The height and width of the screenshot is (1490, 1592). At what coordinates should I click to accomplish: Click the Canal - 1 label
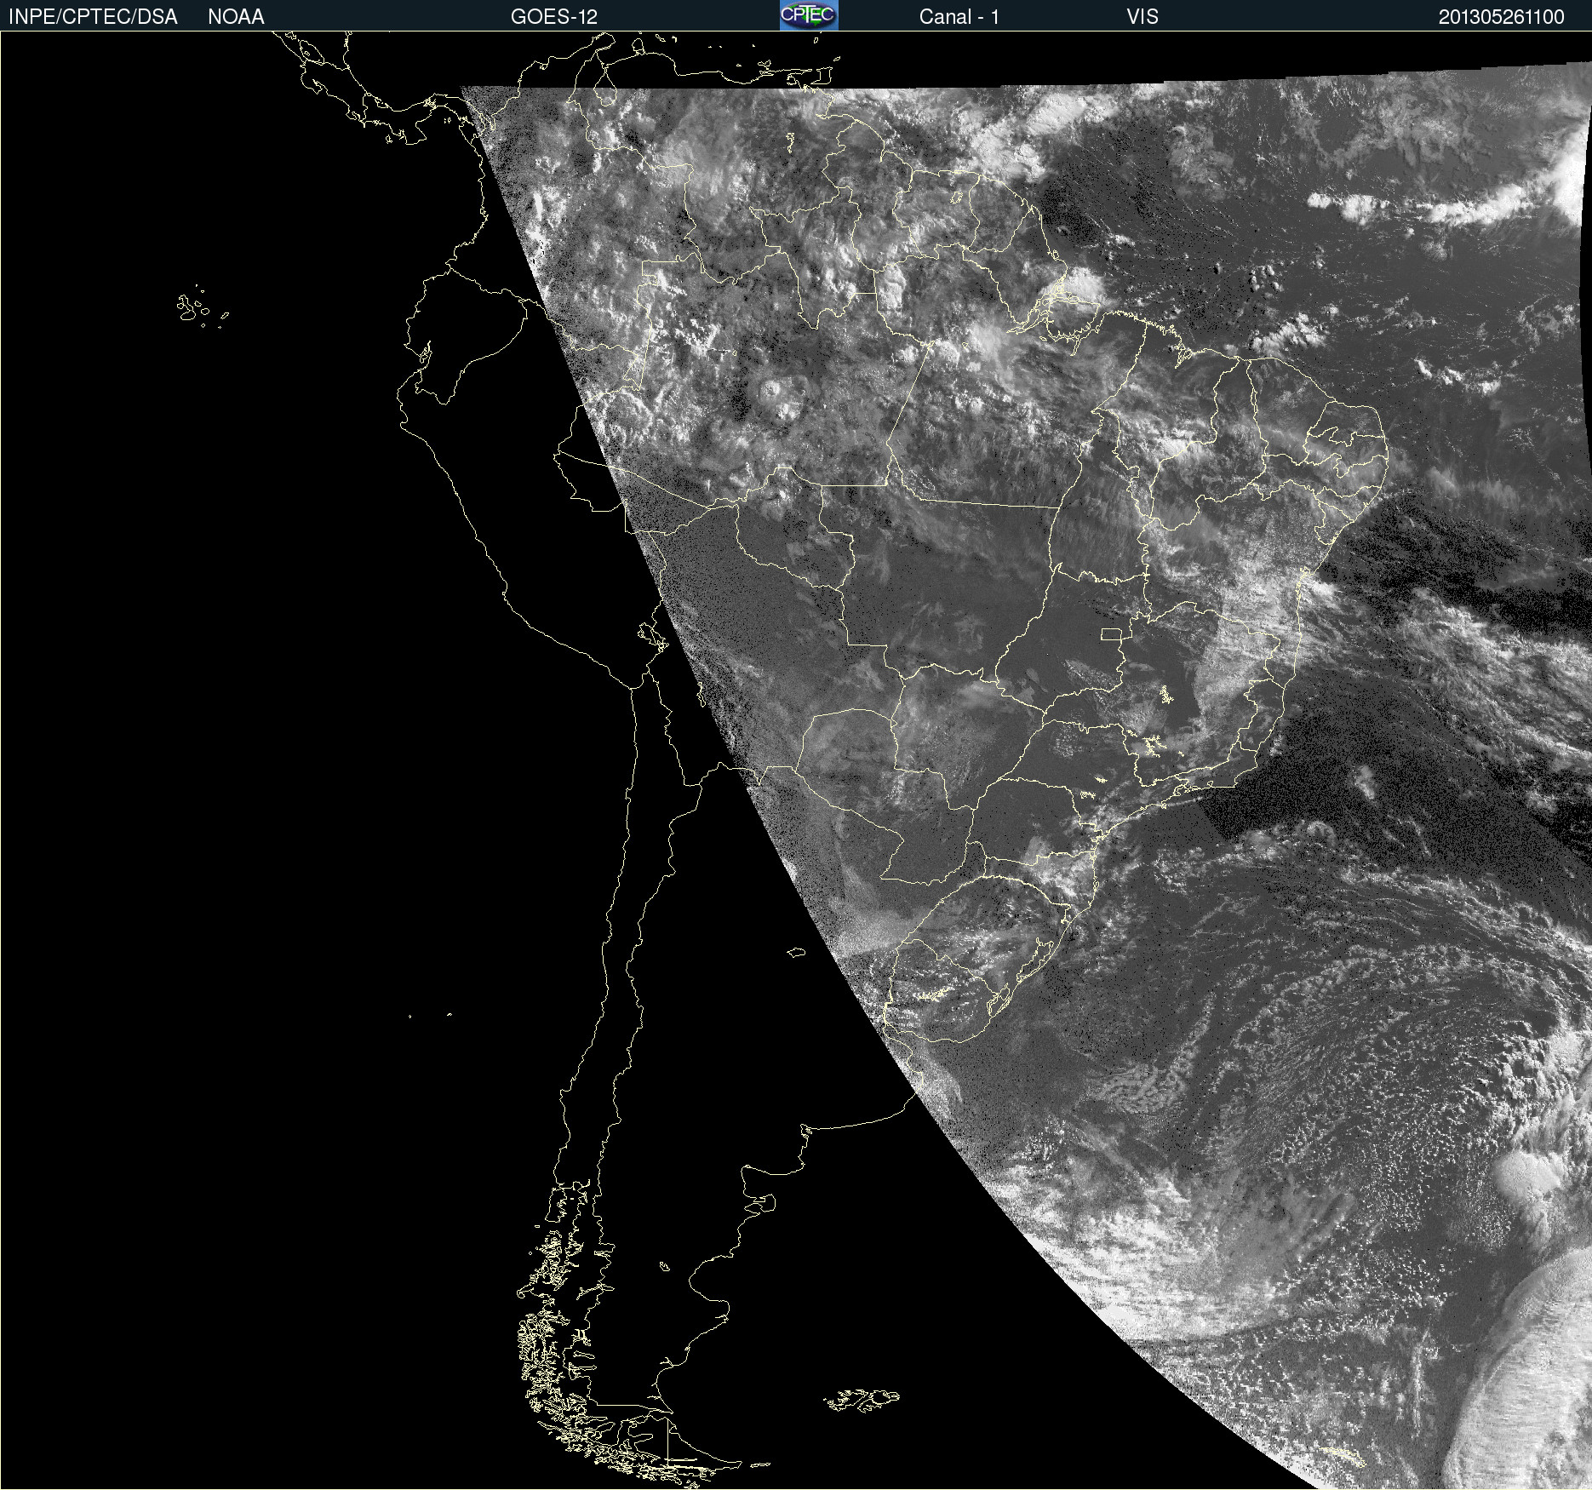coord(959,17)
